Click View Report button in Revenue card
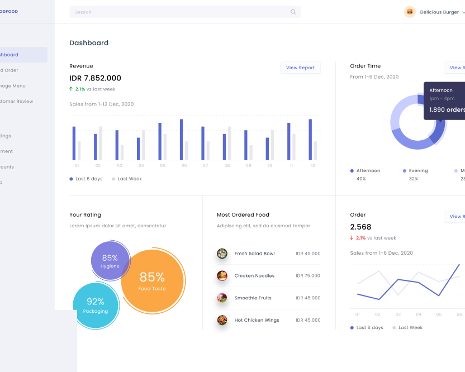Viewport: 465px width, 372px height. coord(300,68)
